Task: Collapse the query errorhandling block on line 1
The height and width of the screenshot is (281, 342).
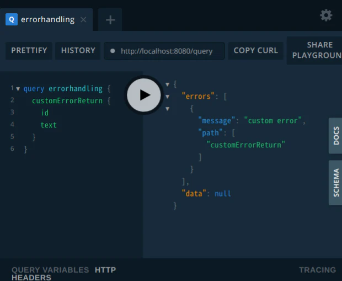Action: 18,89
